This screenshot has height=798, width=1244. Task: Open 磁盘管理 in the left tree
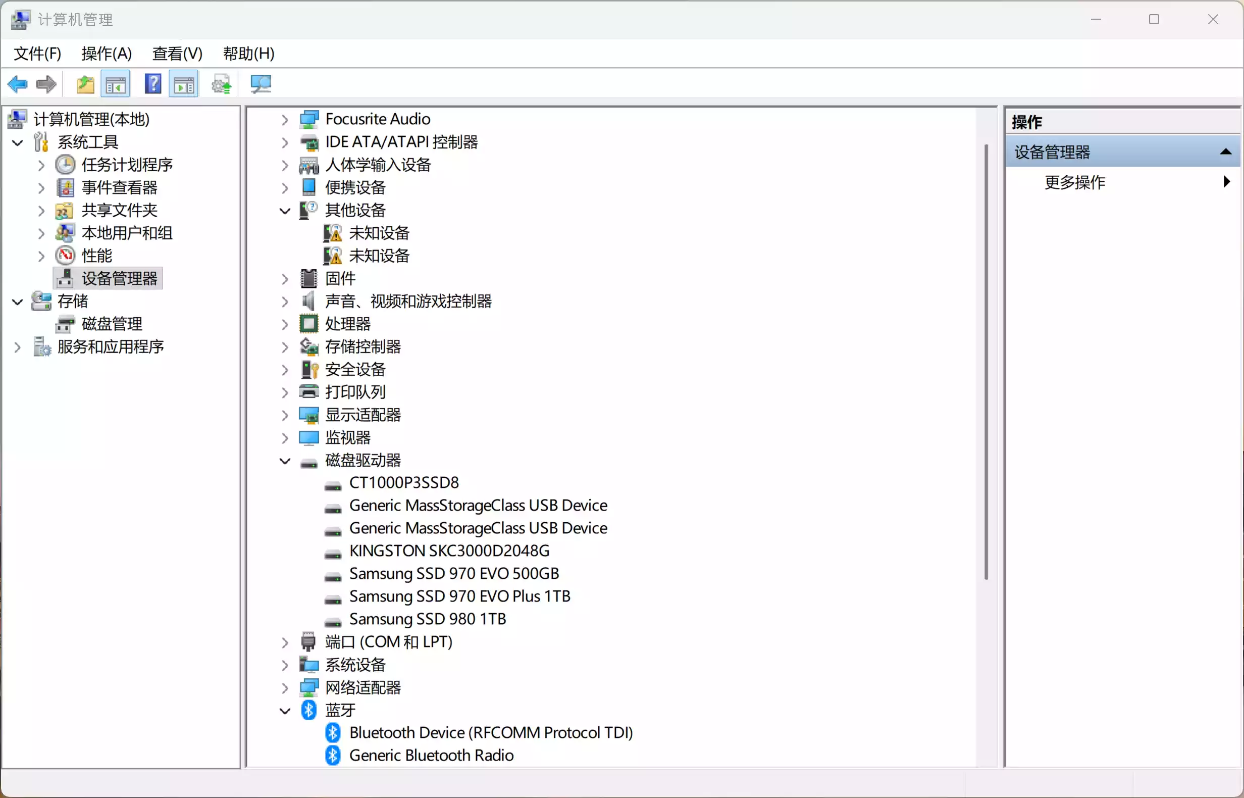pyautogui.click(x=112, y=324)
